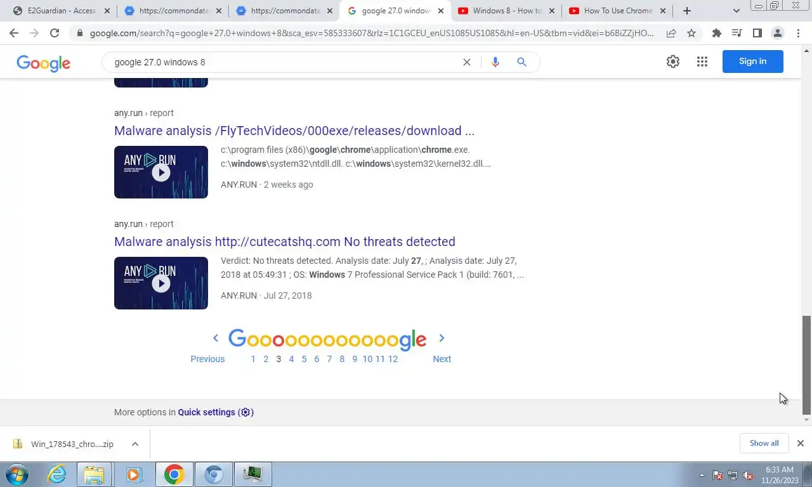Switch to Google Chrome in the taskbar

(x=174, y=474)
